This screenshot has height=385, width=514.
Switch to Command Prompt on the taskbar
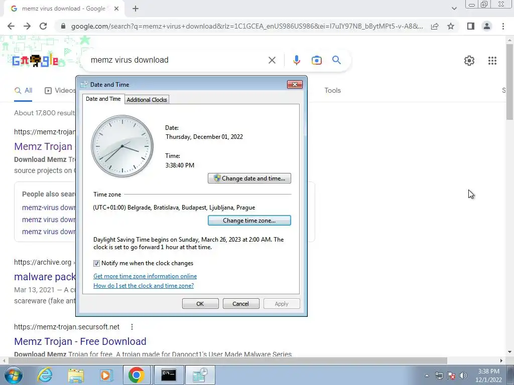point(169,375)
